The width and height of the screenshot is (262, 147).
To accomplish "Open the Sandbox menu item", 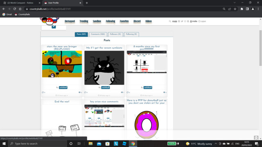I will [x=97, y=21].
